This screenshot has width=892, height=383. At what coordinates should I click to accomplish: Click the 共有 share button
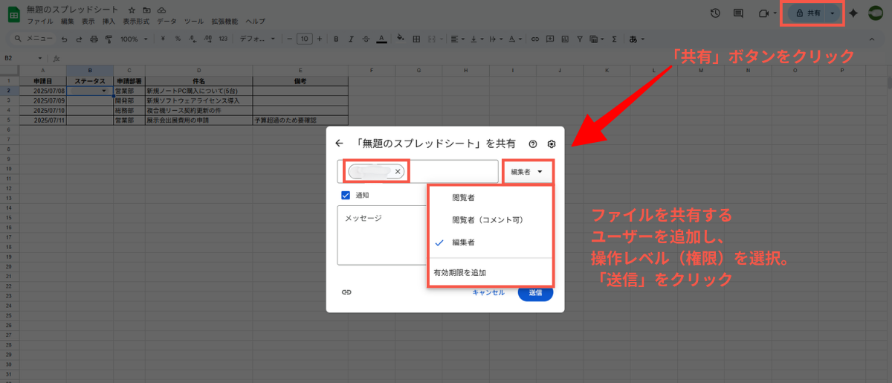pyautogui.click(x=807, y=13)
